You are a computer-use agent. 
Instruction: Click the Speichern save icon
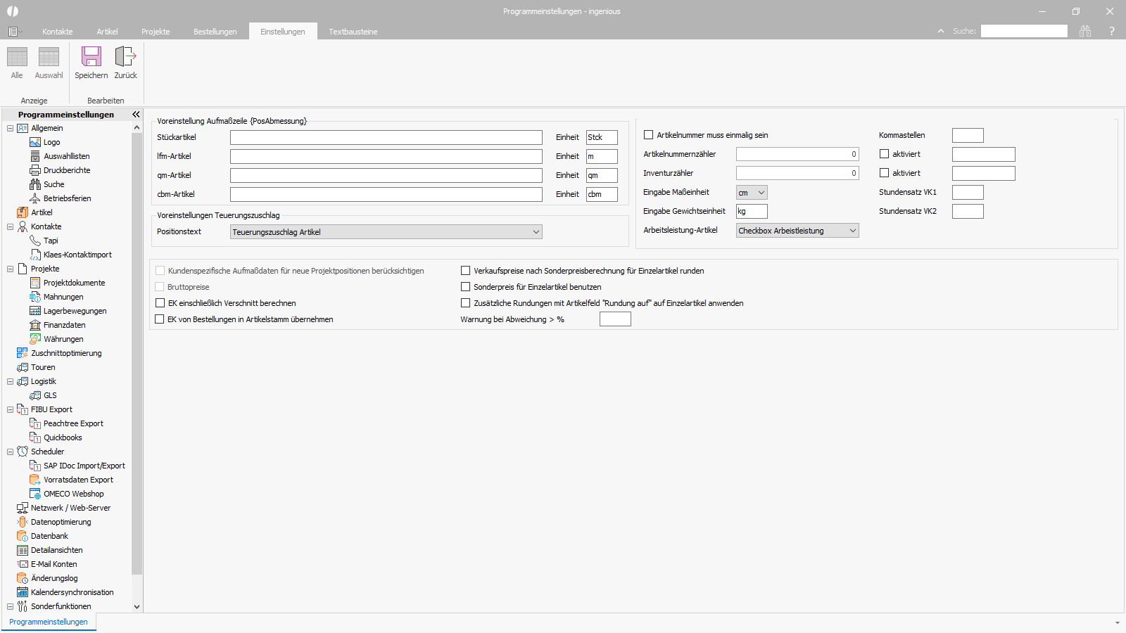click(x=91, y=56)
